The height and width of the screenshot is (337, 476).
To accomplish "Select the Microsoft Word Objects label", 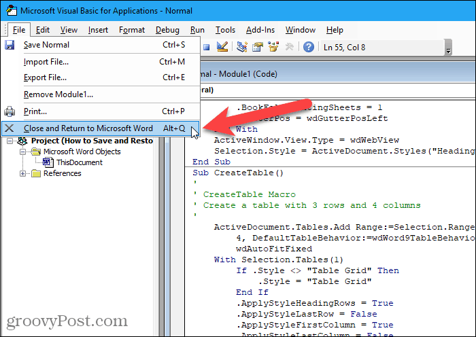I will (82, 152).
